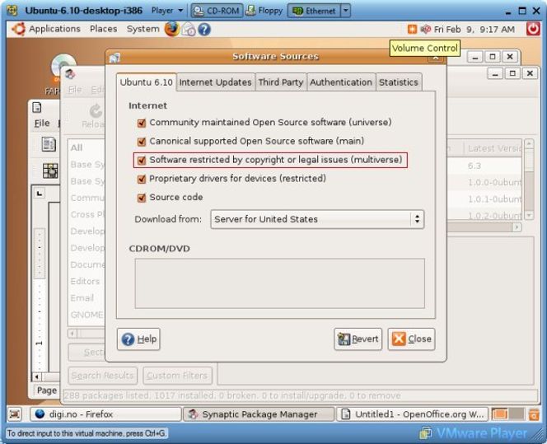
Task: Expand the Ethernet dropdown arrow in VMware
Action: pyautogui.click(x=346, y=11)
